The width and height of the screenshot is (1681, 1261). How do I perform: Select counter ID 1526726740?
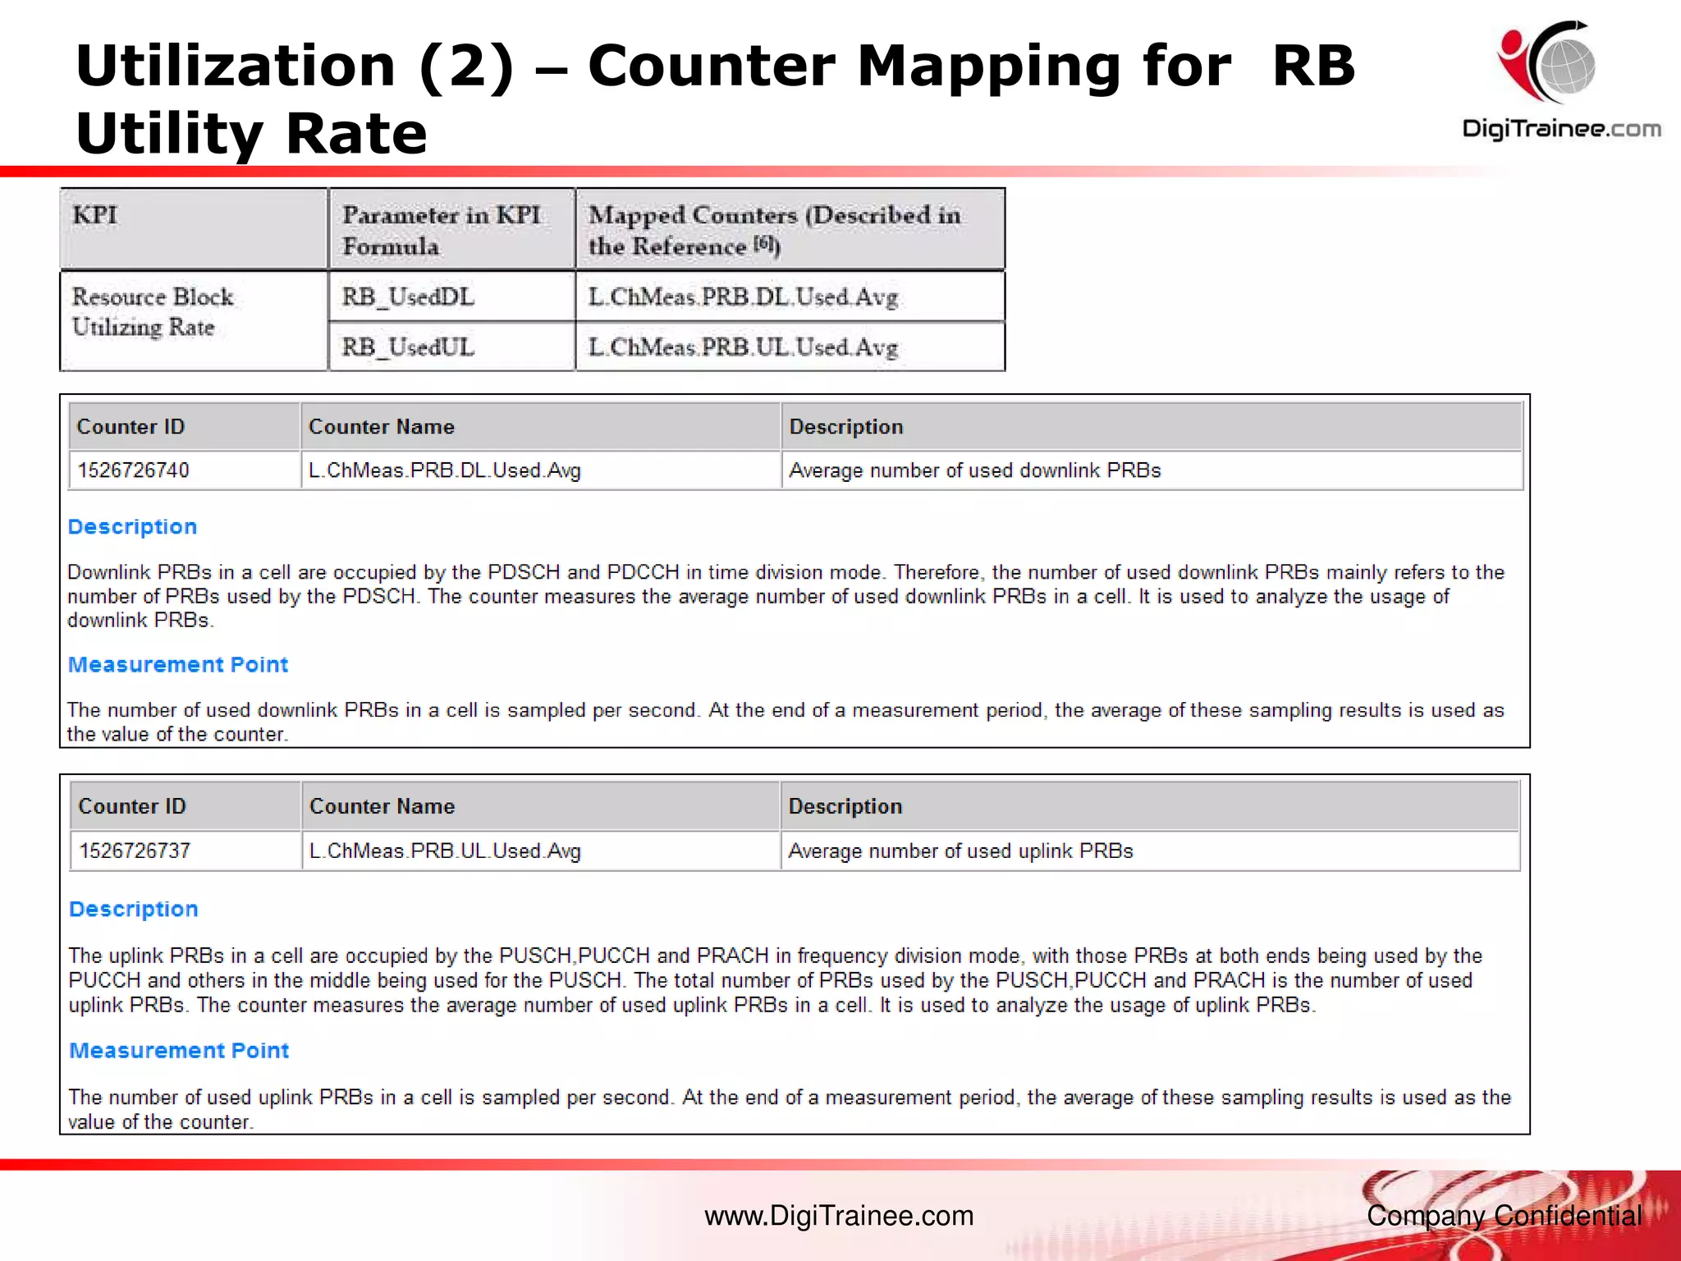click(185, 470)
